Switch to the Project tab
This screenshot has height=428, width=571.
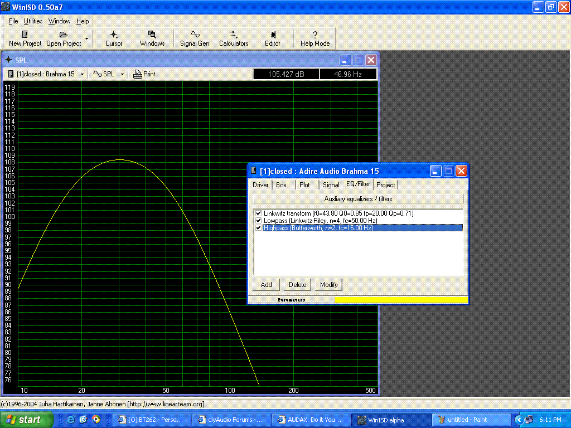point(386,185)
